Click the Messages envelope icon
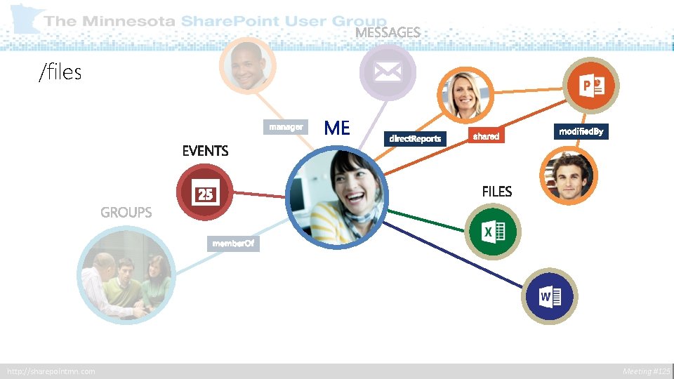This screenshot has width=674, height=379. [x=388, y=72]
